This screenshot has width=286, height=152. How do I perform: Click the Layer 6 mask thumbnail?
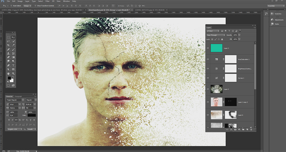[231, 115]
